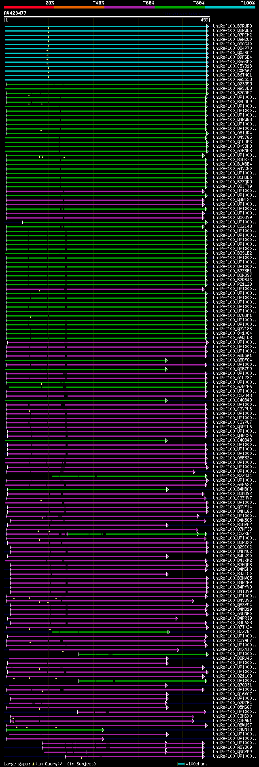Viewport: 259px width, 767px height.
Task: Select the UniRef100_Q21109 label
Action: [232, 676]
